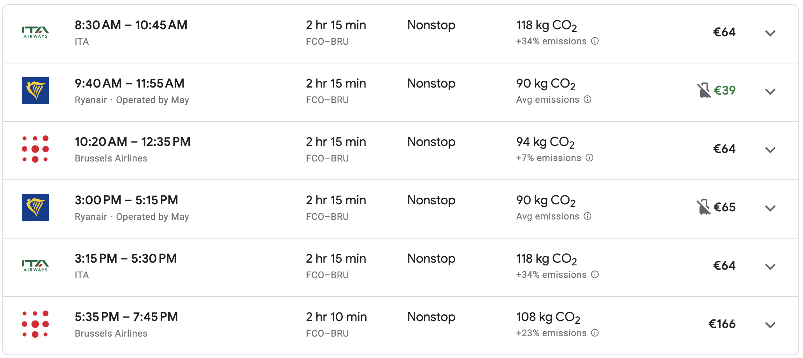Expand the €166 Brussels Airlines flight details
This screenshot has height=358, width=803.
tap(770, 325)
